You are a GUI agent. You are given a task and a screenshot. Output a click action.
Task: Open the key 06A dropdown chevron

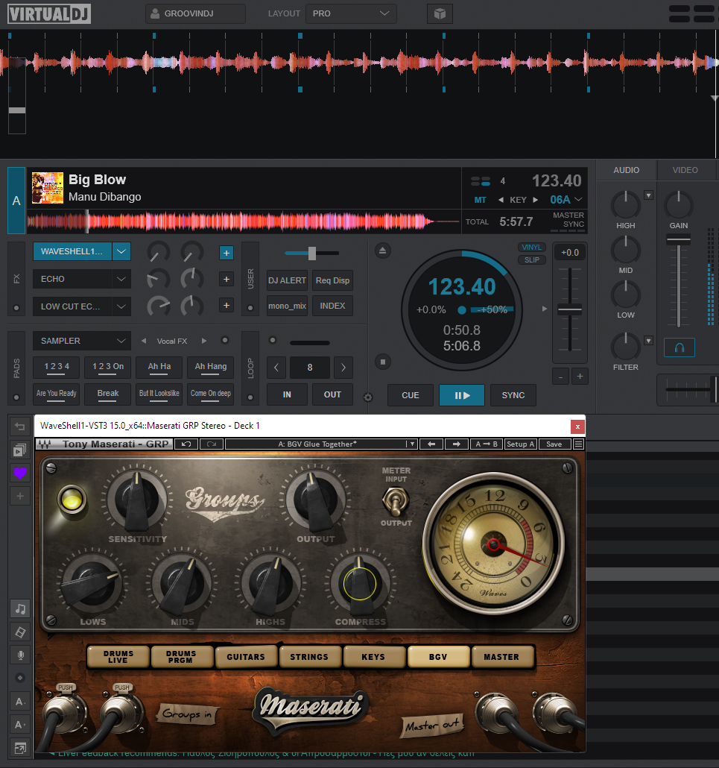[x=578, y=199]
